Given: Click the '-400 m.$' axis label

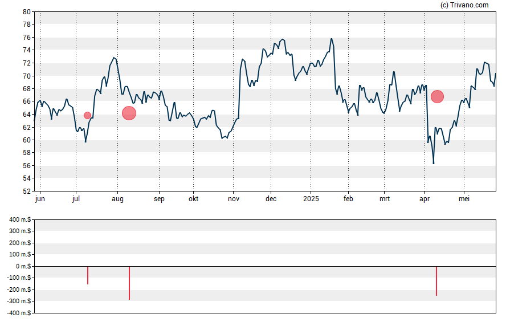Looking at the screenshot, I should (19, 313).
